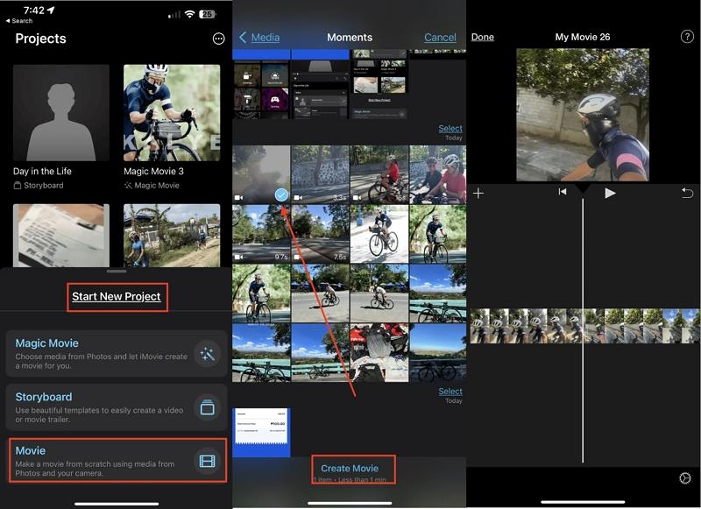
Task: Tap the My Movie 26 title
Action: (583, 37)
